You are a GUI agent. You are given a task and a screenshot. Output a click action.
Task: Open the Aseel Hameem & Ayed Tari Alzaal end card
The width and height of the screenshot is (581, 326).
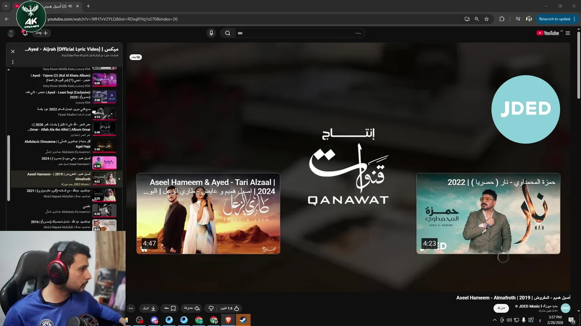click(x=208, y=213)
